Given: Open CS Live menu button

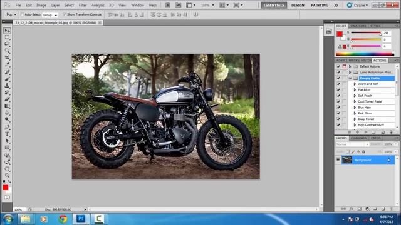Looking at the screenshot, I should click(x=358, y=5).
